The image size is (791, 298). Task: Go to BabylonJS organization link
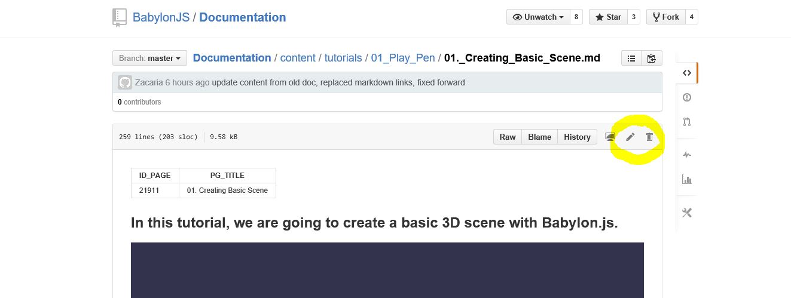coord(161,17)
